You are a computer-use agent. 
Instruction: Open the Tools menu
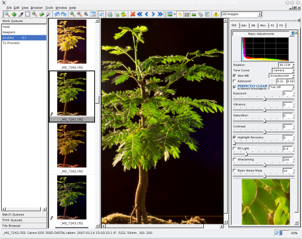pyautogui.click(x=49, y=8)
